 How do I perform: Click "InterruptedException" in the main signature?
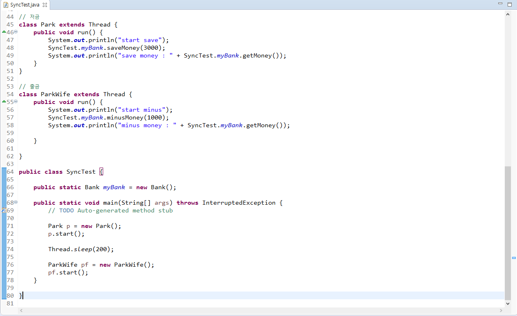click(239, 203)
